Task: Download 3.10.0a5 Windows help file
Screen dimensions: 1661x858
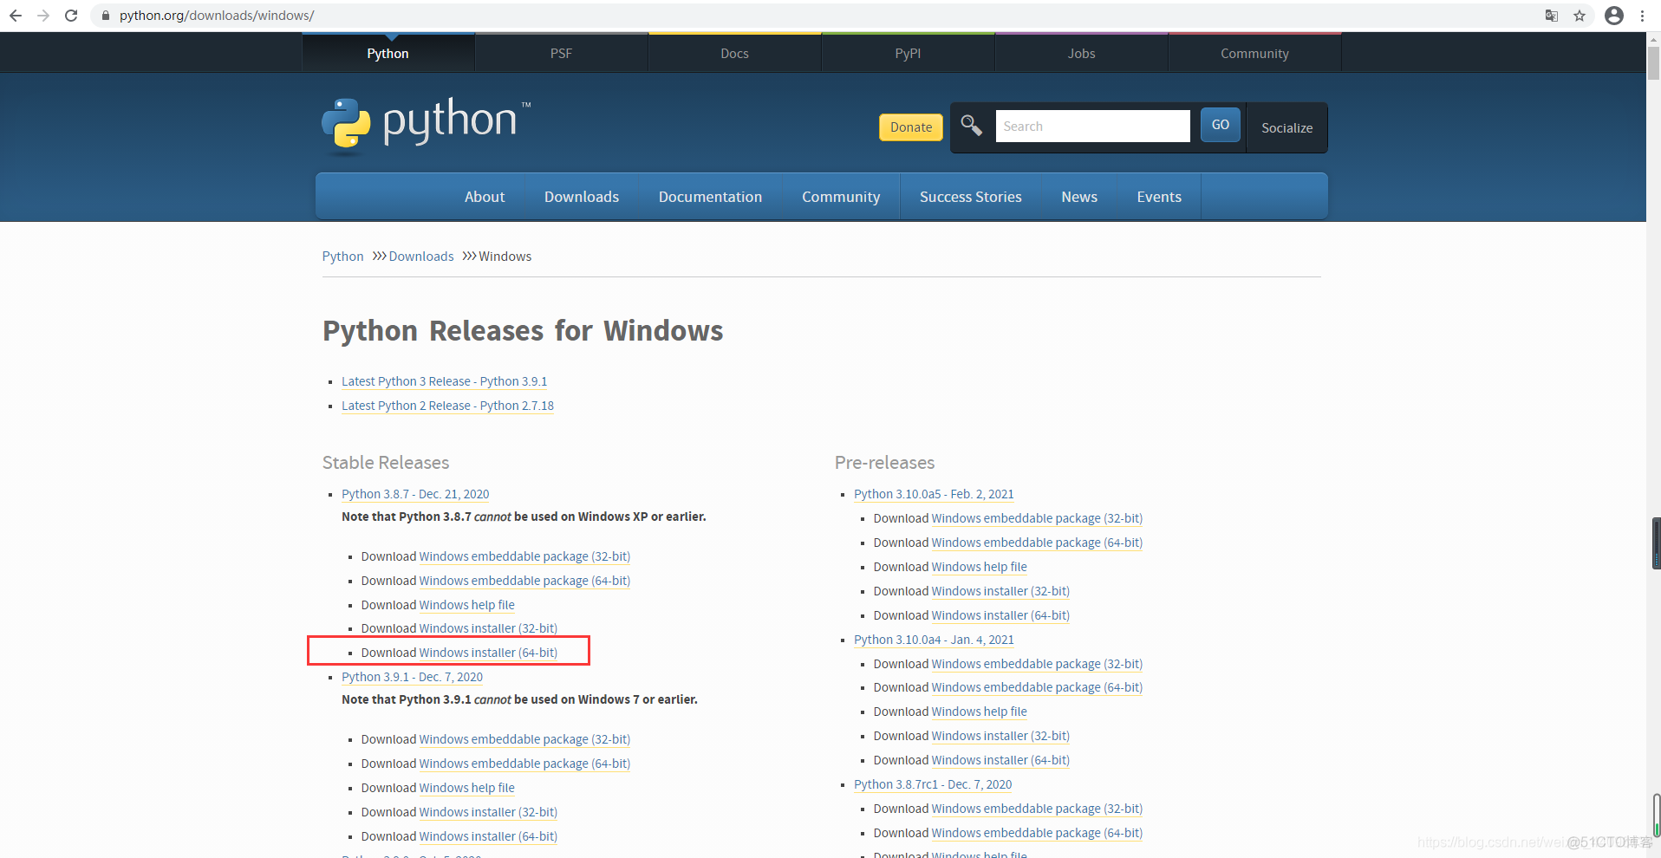Action: click(979, 567)
